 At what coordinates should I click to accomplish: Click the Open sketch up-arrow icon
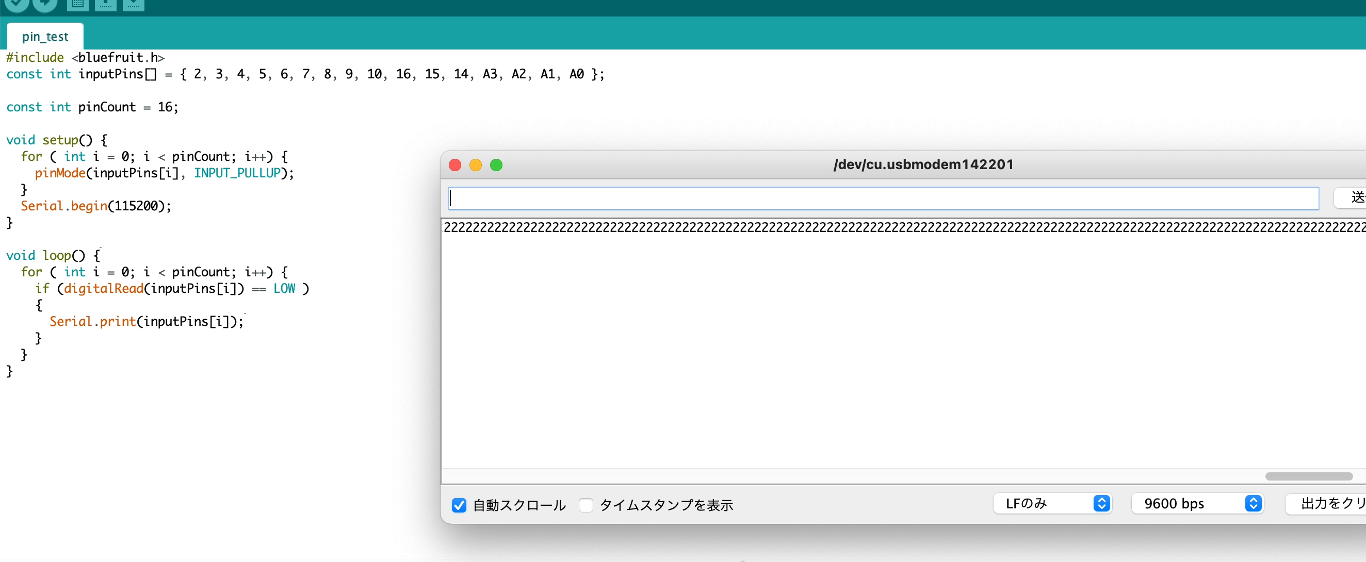106,4
